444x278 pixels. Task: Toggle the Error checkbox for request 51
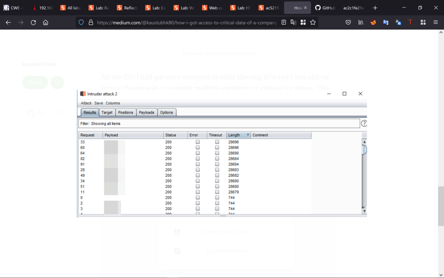click(x=198, y=186)
